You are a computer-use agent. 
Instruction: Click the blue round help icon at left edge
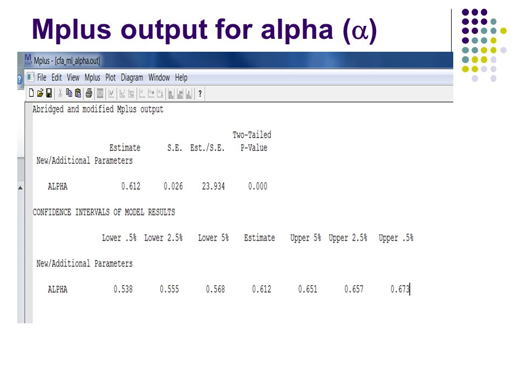click(x=19, y=79)
